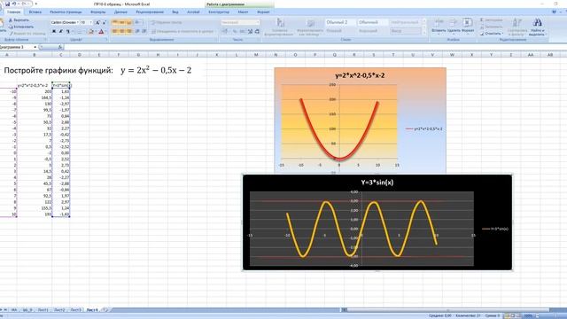Click the Copy (Копировать) button
The height and width of the screenshot is (319, 567).
click(20, 27)
